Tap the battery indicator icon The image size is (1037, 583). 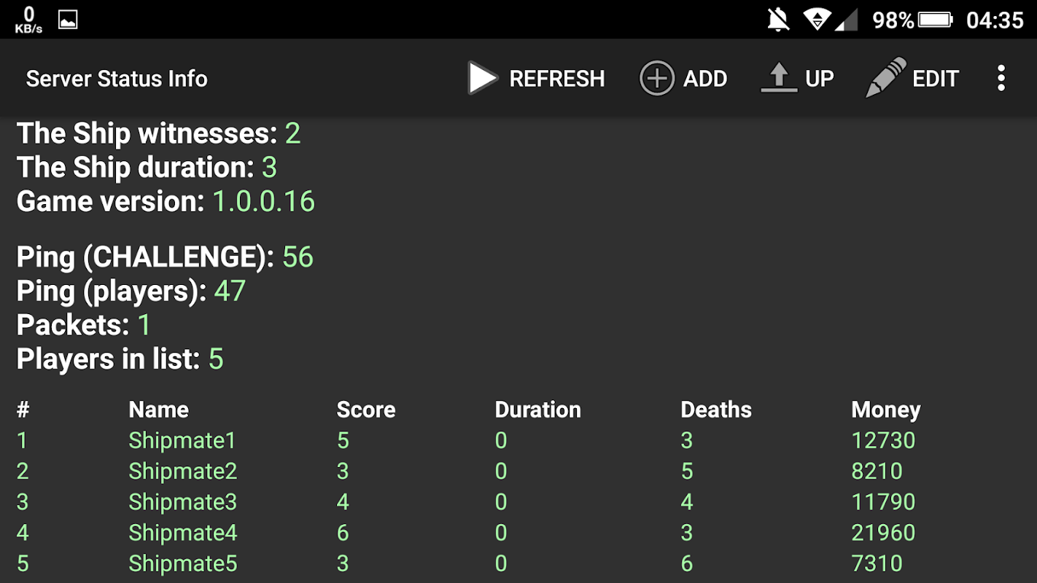[935, 20]
